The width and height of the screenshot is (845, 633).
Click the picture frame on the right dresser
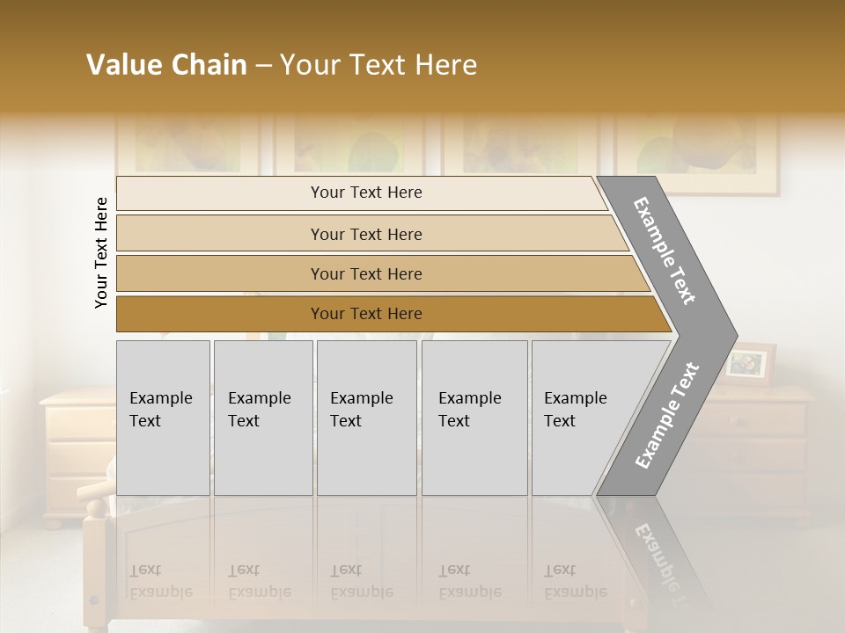point(750,363)
